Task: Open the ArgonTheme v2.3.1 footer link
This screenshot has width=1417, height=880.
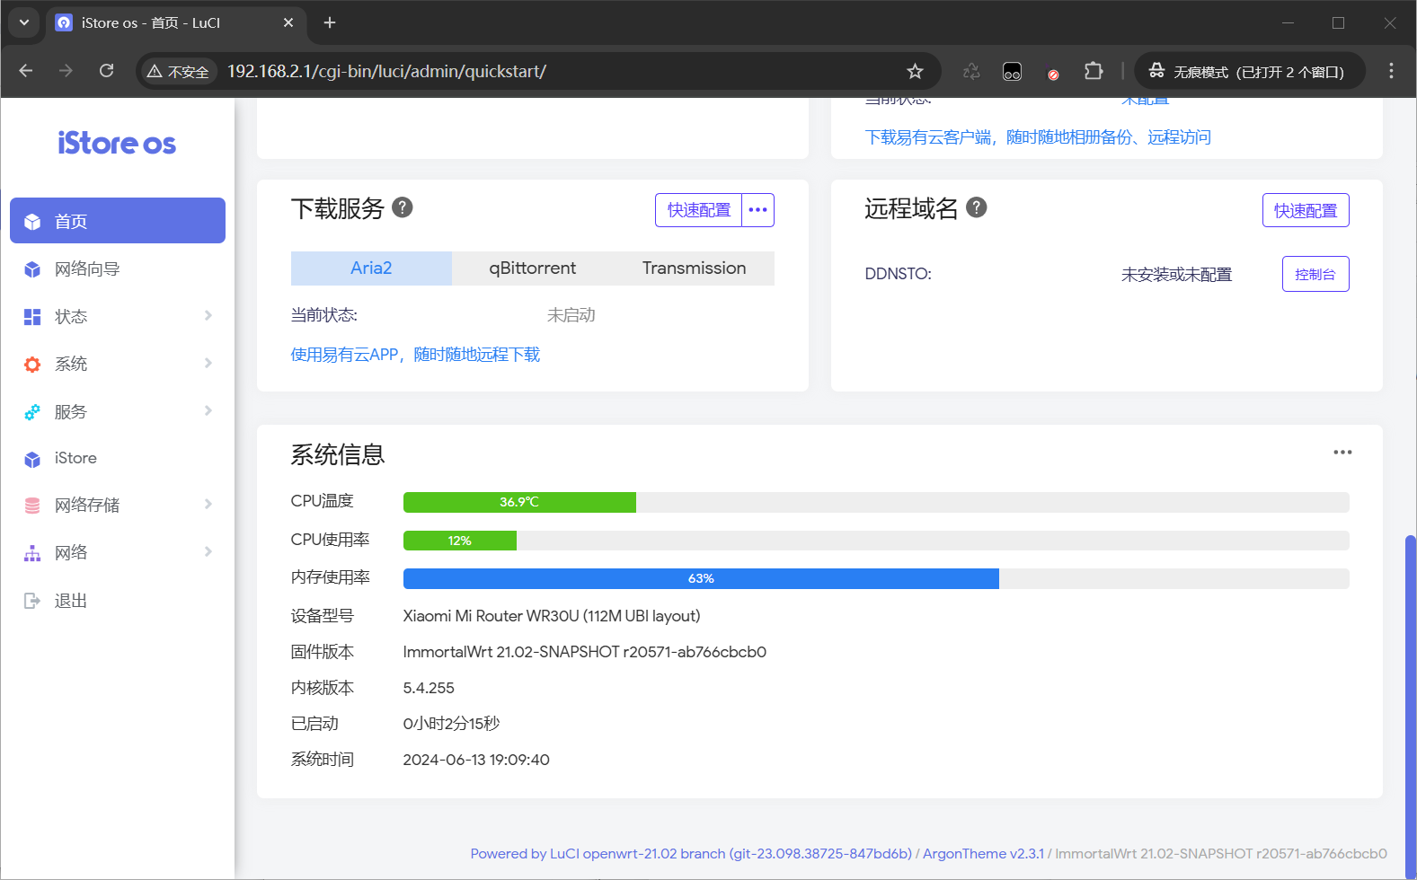Action: click(983, 854)
